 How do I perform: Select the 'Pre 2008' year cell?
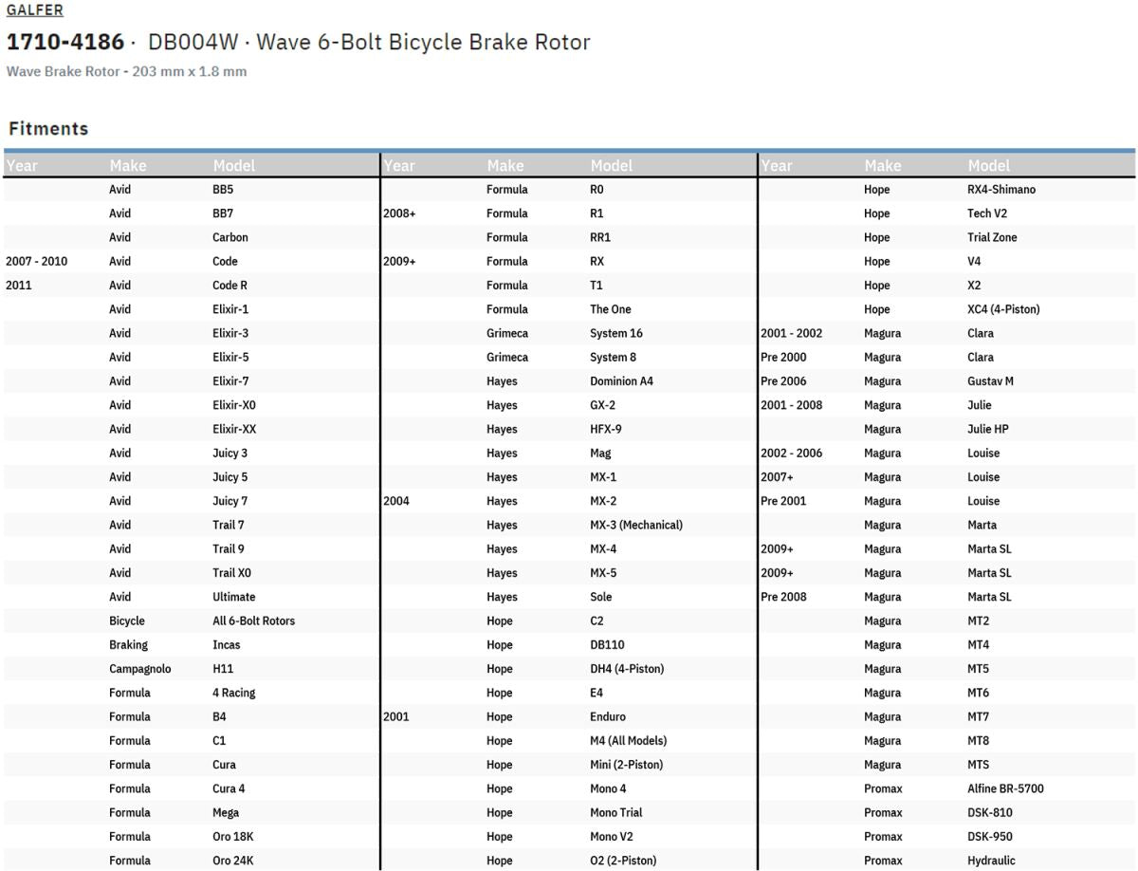(x=783, y=597)
